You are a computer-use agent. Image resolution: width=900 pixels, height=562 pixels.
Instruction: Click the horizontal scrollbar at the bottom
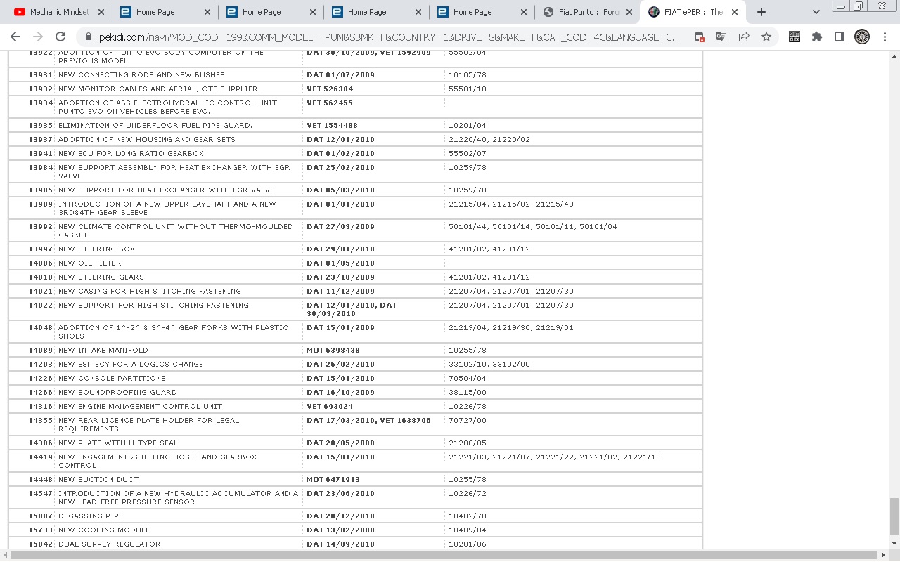point(443,556)
